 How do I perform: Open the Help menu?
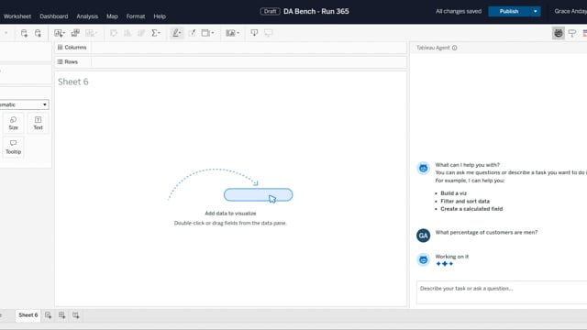pyautogui.click(x=160, y=16)
